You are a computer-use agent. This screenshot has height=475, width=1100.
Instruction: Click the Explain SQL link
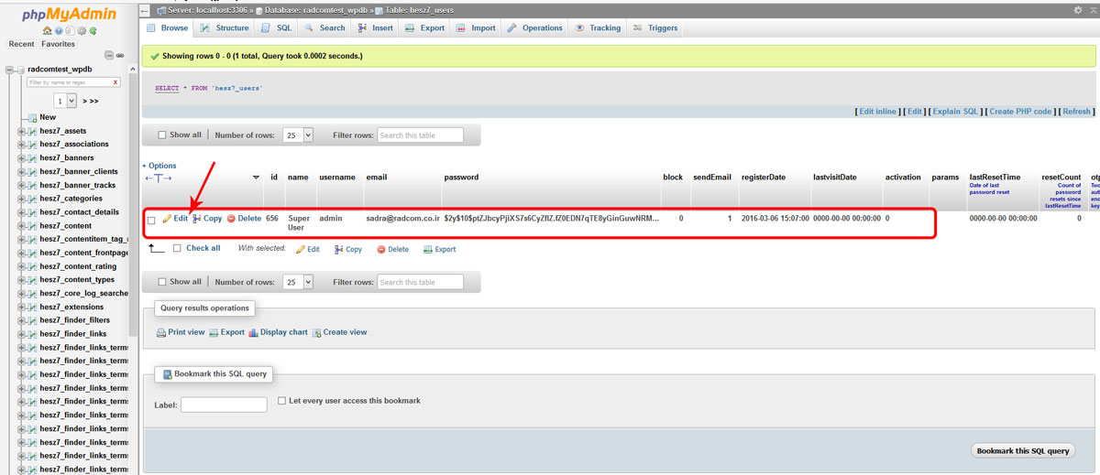pyautogui.click(x=954, y=112)
